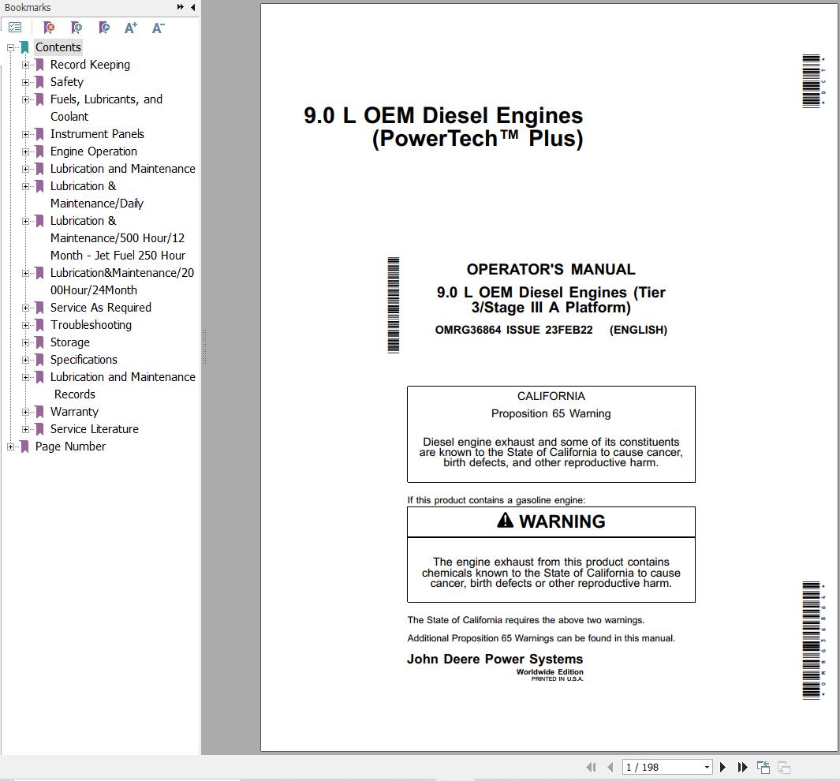The image size is (840, 781).
Task: Open the Instrument Panels bookmark
Action: (97, 134)
